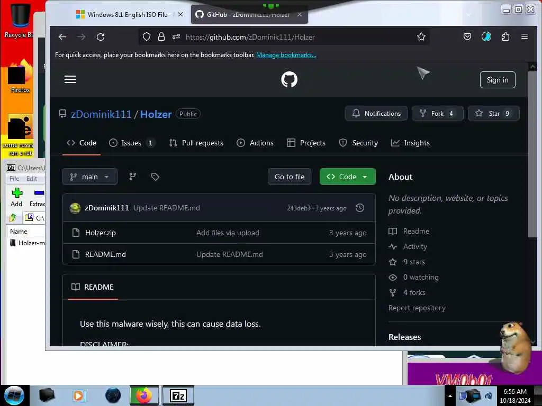Viewport: 542px width, 406px height.
Task: Open the site security padlock info
Action: pos(161,36)
